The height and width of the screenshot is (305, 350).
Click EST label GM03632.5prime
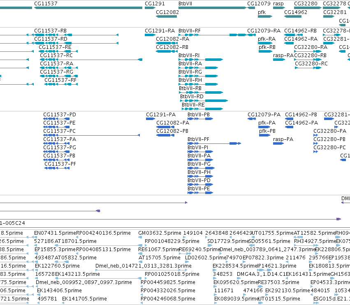click(160, 233)
